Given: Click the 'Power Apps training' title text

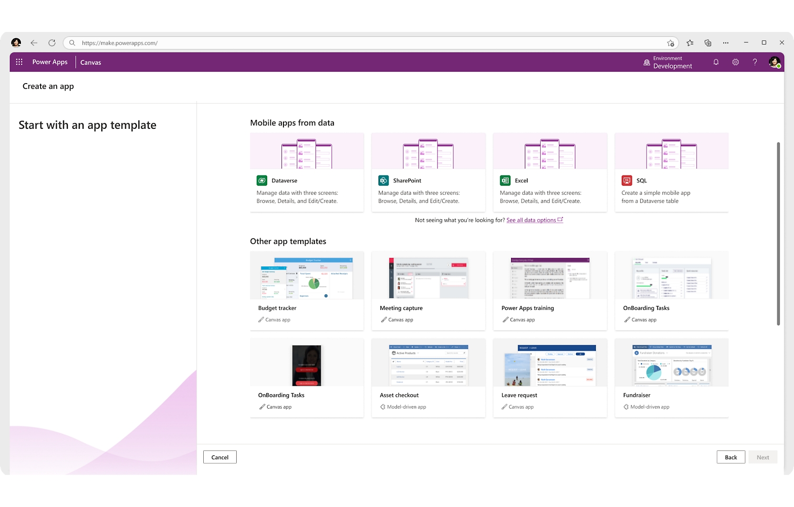Looking at the screenshot, I should point(528,308).
